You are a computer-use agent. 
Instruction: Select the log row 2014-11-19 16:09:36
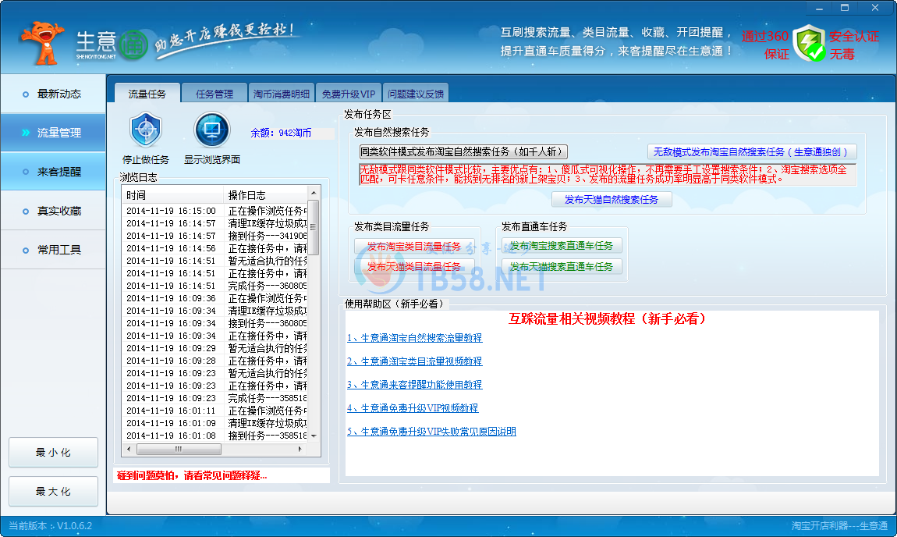(x=215, y=298)
